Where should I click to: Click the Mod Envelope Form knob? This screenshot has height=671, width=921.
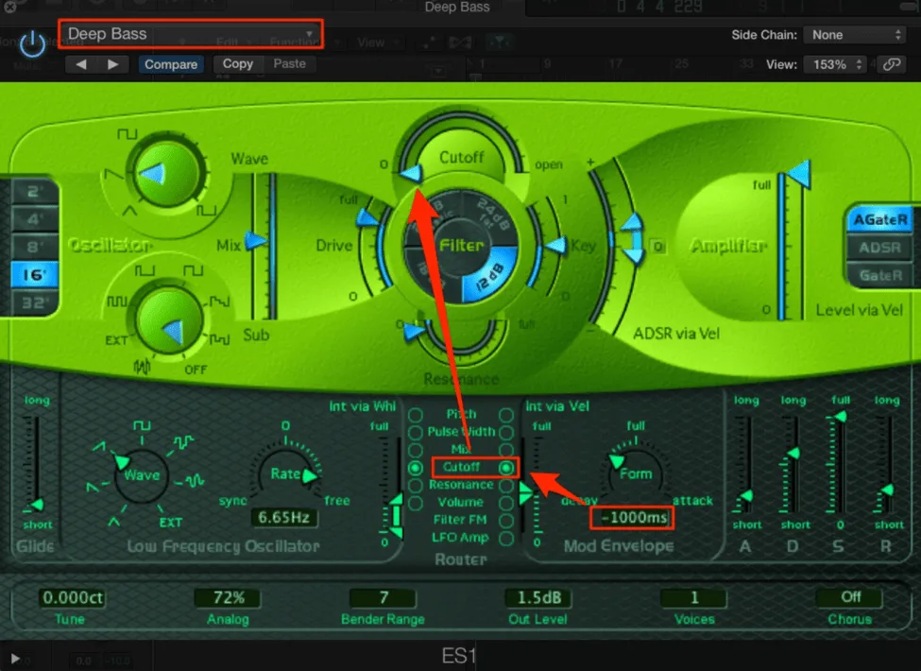pos(635,473)
